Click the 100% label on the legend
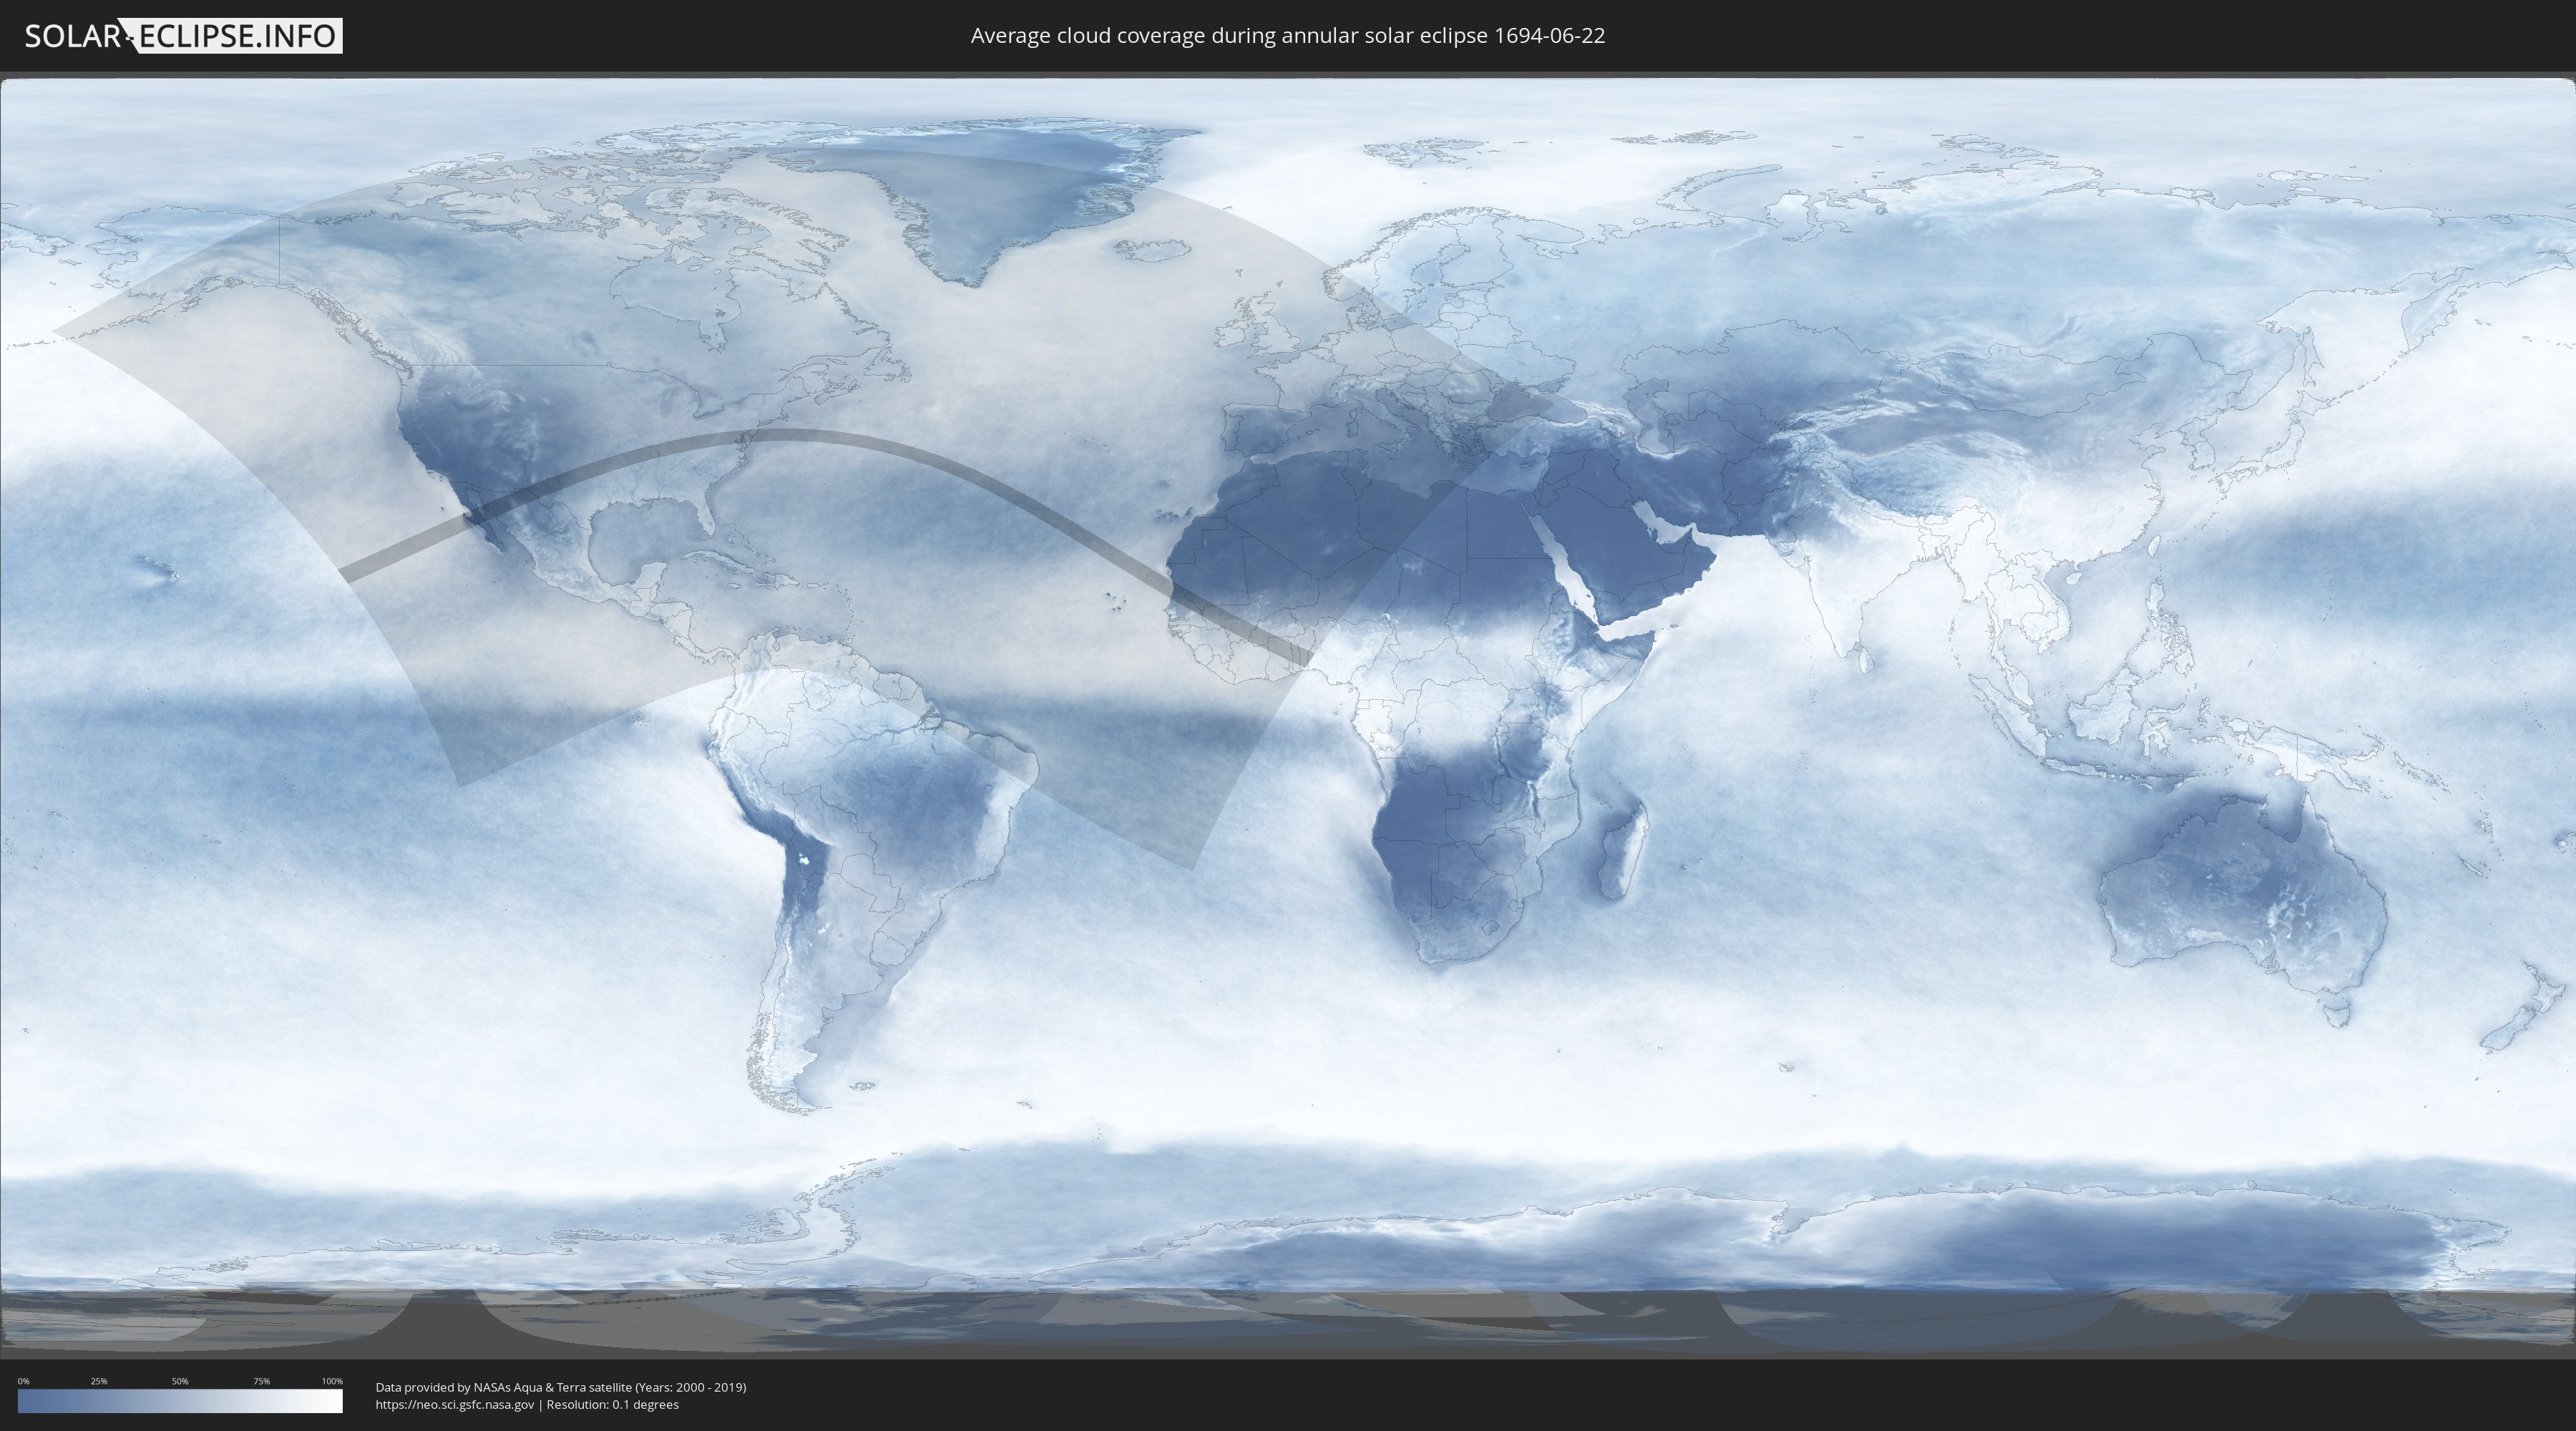 click(332, 1381)
